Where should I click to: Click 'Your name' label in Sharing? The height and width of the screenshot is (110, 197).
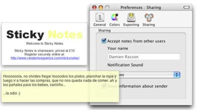(x=118, y=48)
